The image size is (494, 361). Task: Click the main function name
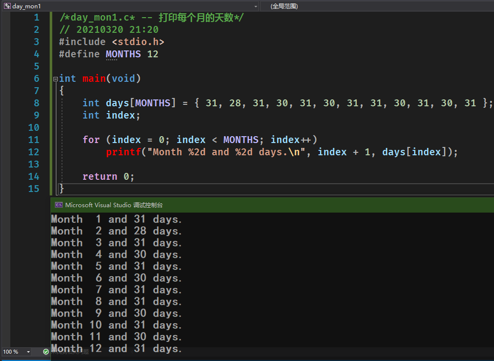94,78
